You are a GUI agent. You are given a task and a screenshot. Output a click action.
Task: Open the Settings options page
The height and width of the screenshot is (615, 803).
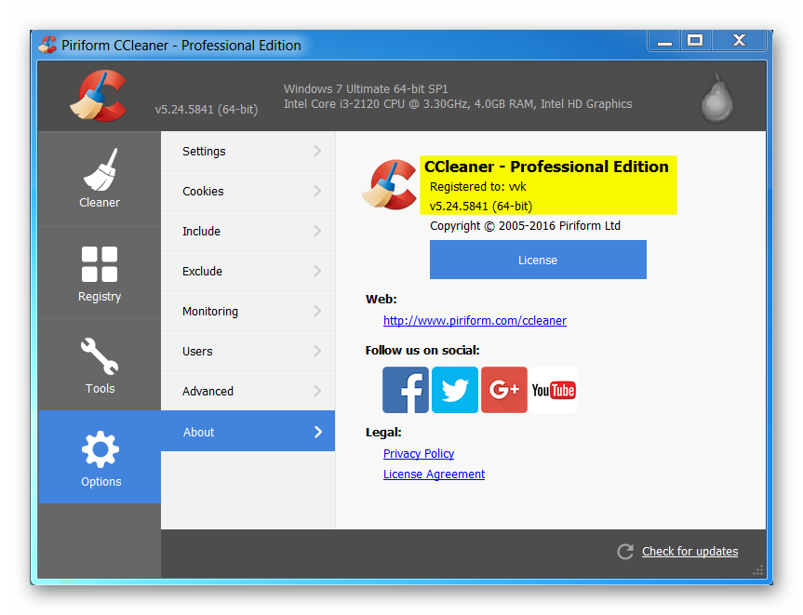pyautogui.click(x=248, y=151)
